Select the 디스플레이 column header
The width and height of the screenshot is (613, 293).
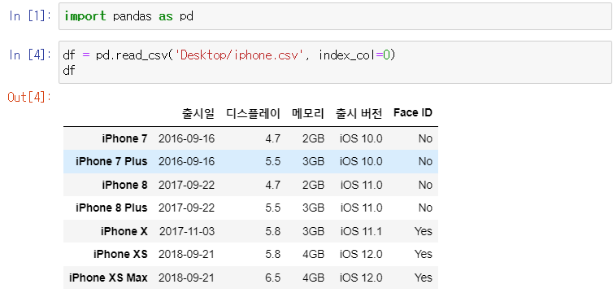tap(254, 113)
